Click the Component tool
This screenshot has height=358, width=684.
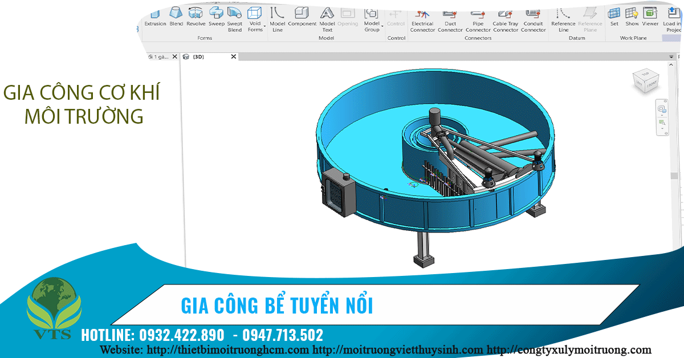tap(302, 17)
